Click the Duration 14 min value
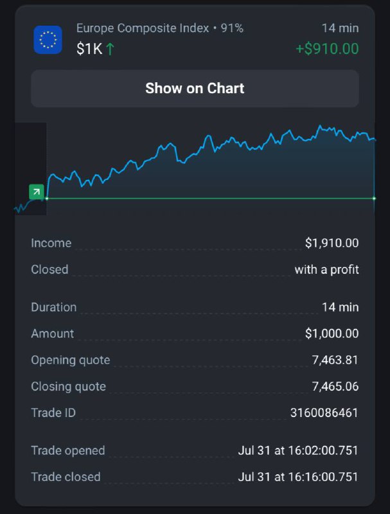 (340, 307)
